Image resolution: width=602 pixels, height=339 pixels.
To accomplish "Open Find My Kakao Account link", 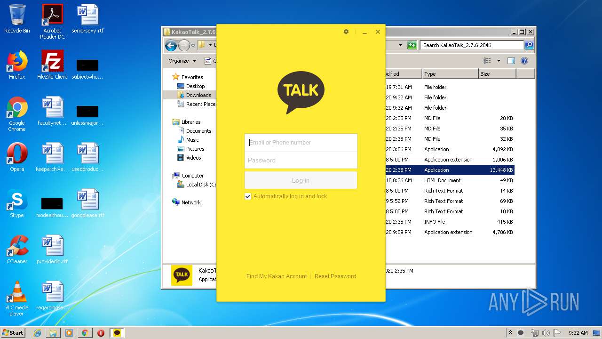I will 277,276.
